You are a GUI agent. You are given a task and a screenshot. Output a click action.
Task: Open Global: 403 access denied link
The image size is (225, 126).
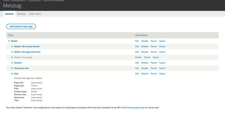(27, 46)
